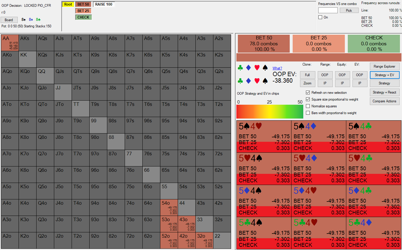This screenshot has width=402, height=250.
Task: Select the AKs hand cell
Action: (27, 43)
